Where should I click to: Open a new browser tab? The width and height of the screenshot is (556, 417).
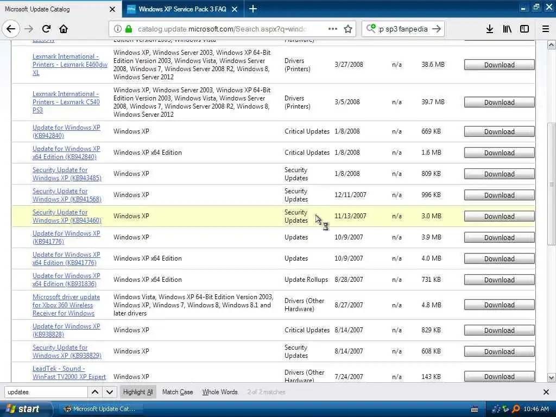pos(253,9)
